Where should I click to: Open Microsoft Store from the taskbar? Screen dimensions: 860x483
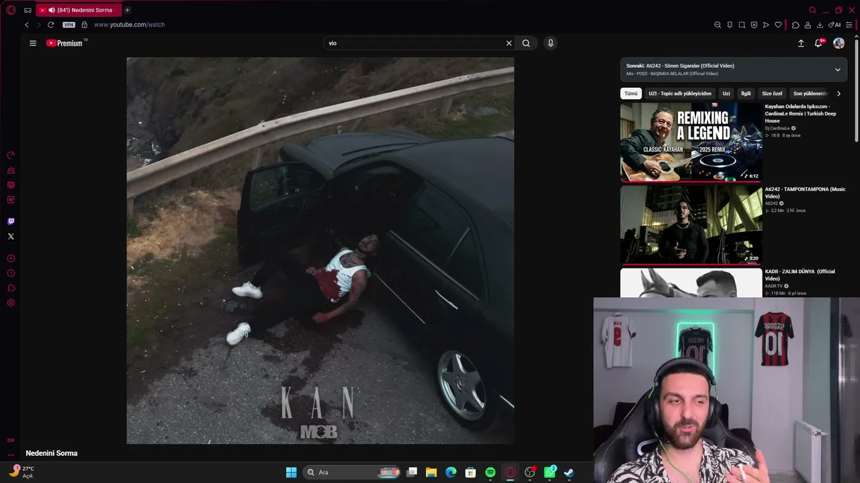[470, 472]
